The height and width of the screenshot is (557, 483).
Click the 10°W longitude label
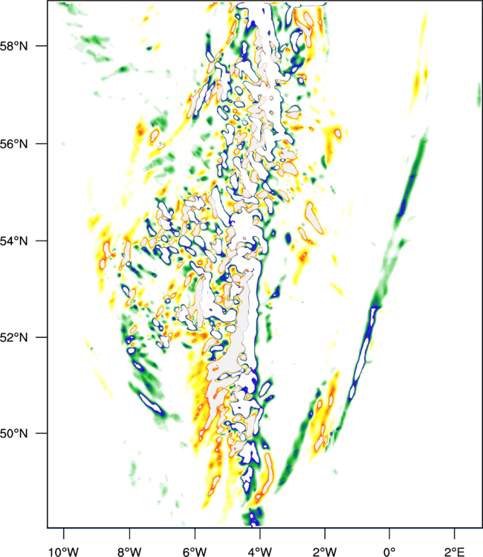tap(64, 552)
